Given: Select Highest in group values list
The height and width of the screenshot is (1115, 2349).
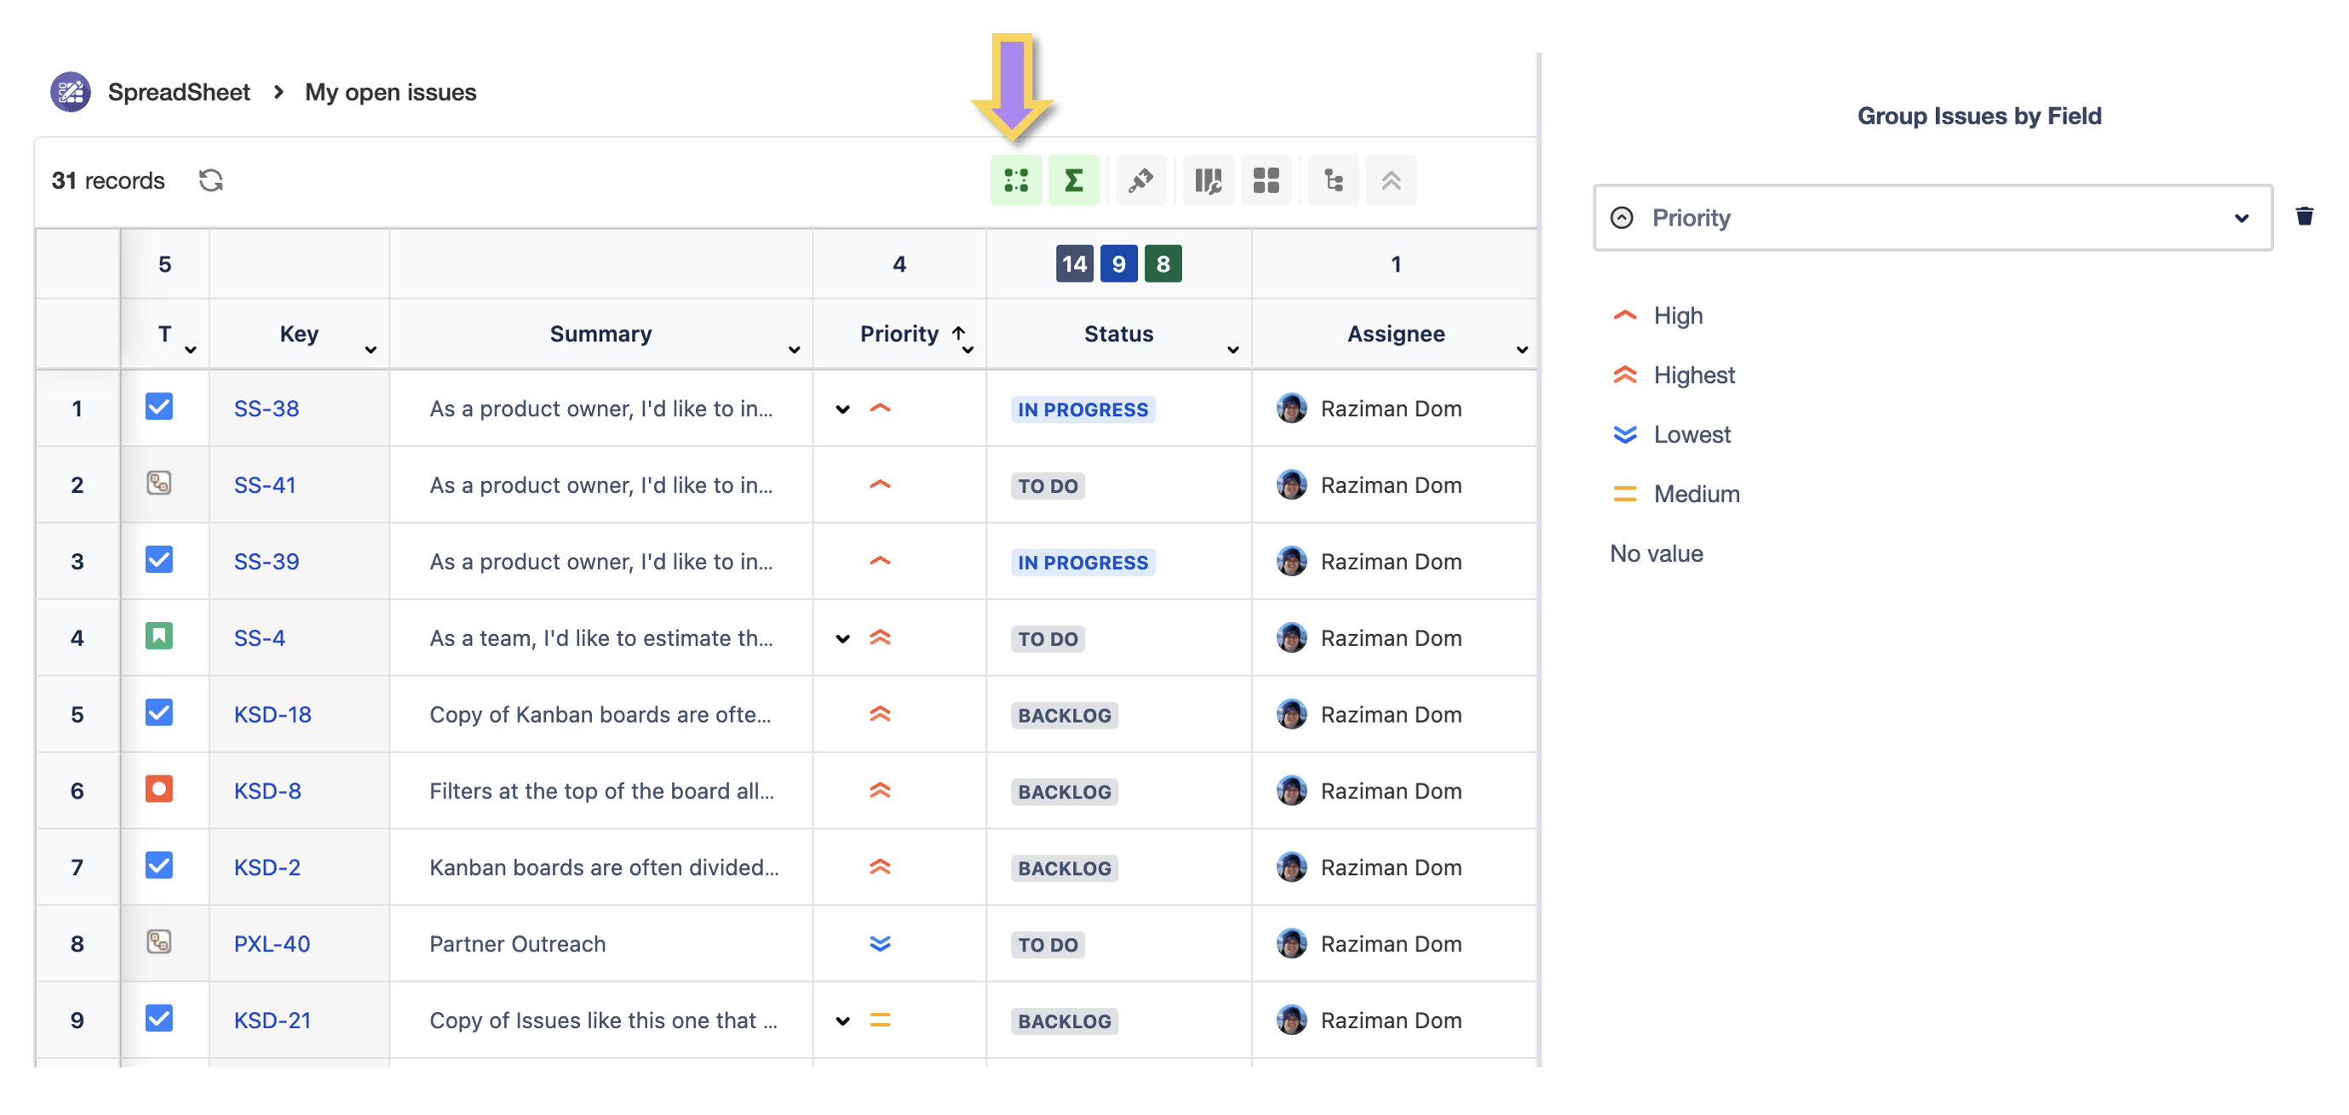Looking at the screenshot, I should point(1673,375).
